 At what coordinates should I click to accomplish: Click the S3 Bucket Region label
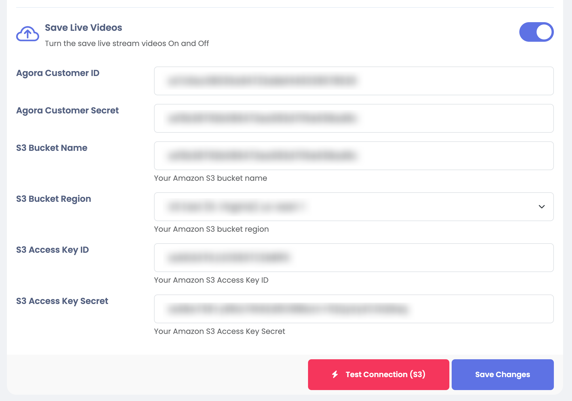coord(54,199)
